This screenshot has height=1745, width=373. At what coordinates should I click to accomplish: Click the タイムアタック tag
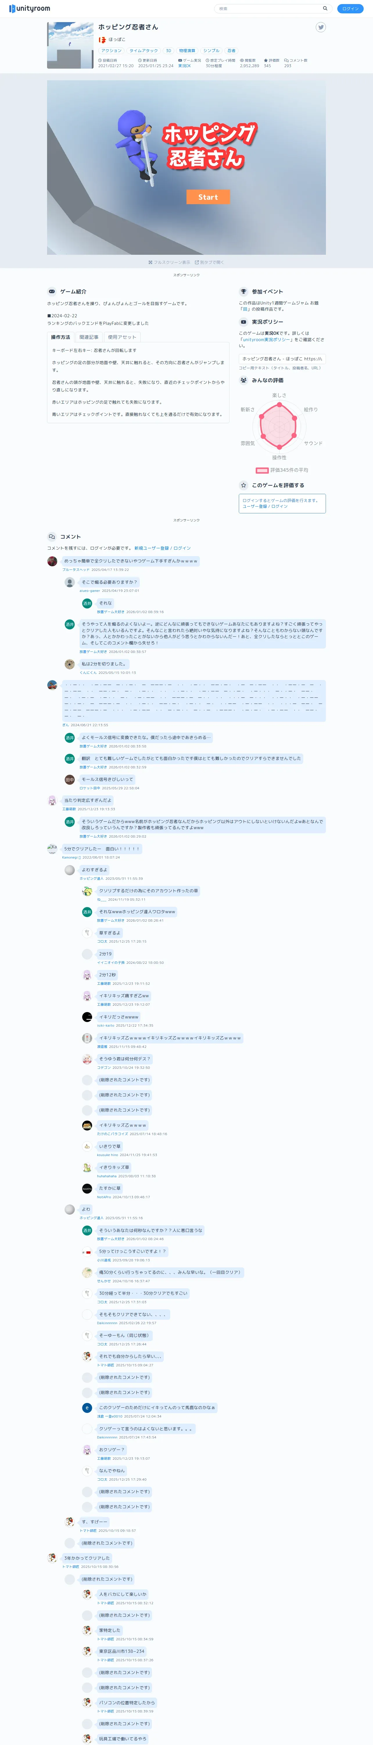click(x=144, y=51)
